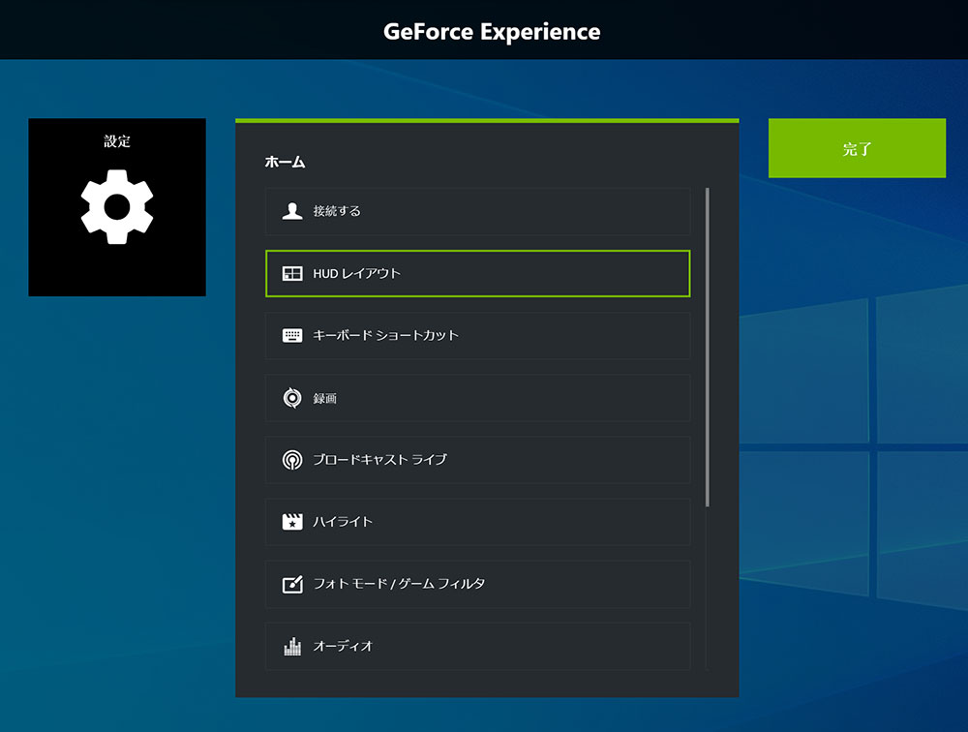Open ブロードキャスト ライブ settings
This screenshot has height=732, width=968.
474,459
